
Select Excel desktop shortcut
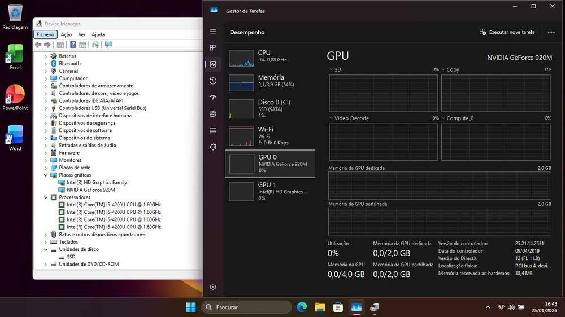pos(15,57)
